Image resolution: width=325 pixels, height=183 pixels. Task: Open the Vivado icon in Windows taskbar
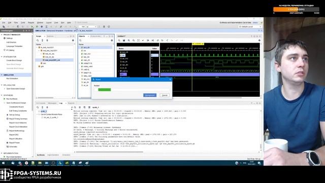click(x=60, y=163)
